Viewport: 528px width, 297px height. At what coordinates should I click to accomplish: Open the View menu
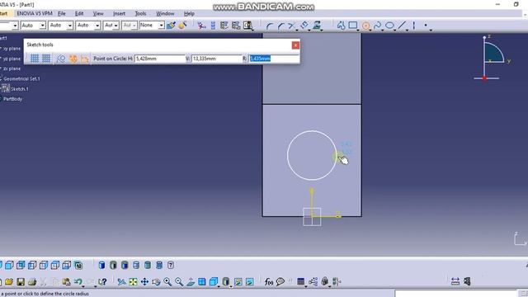[98, 13]
